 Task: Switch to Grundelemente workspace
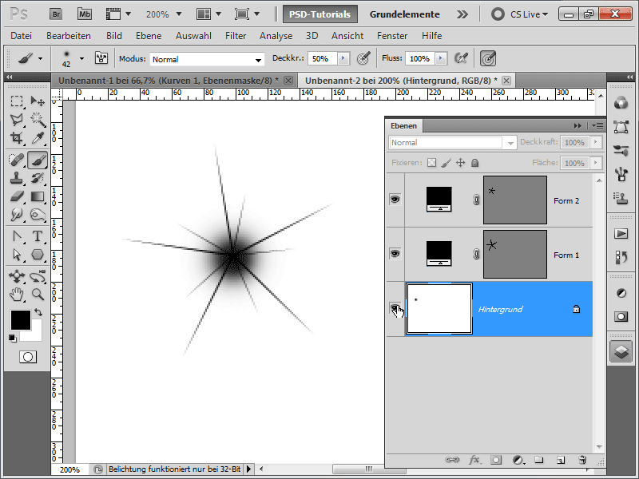pyautogui.click(x=404, y=14)
